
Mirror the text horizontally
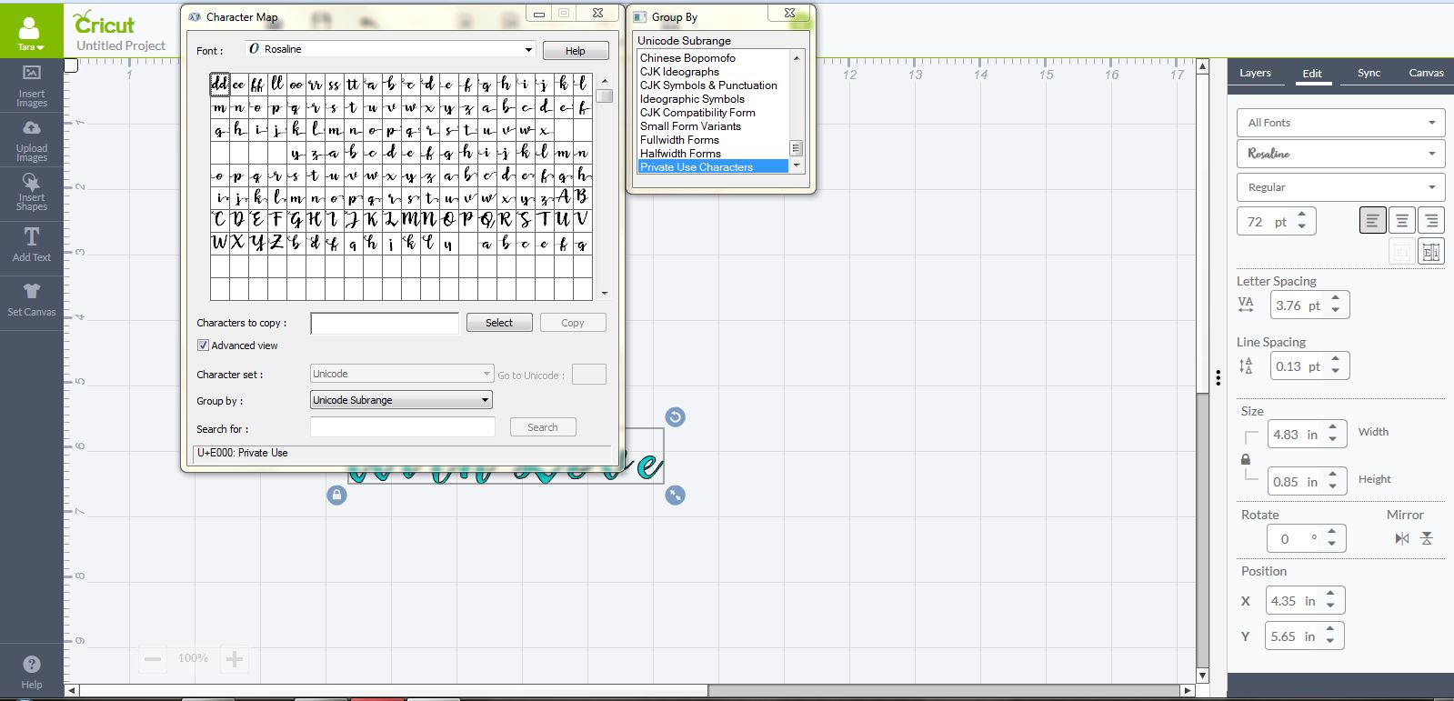(x=1402, y=538)
